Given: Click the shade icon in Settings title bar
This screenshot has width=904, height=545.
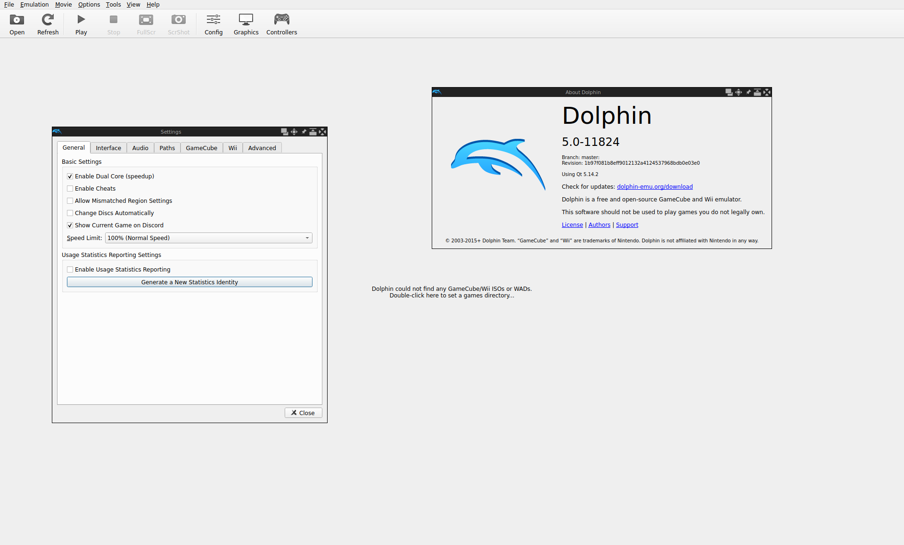Looking at the screenshot, I should (313, 132).
